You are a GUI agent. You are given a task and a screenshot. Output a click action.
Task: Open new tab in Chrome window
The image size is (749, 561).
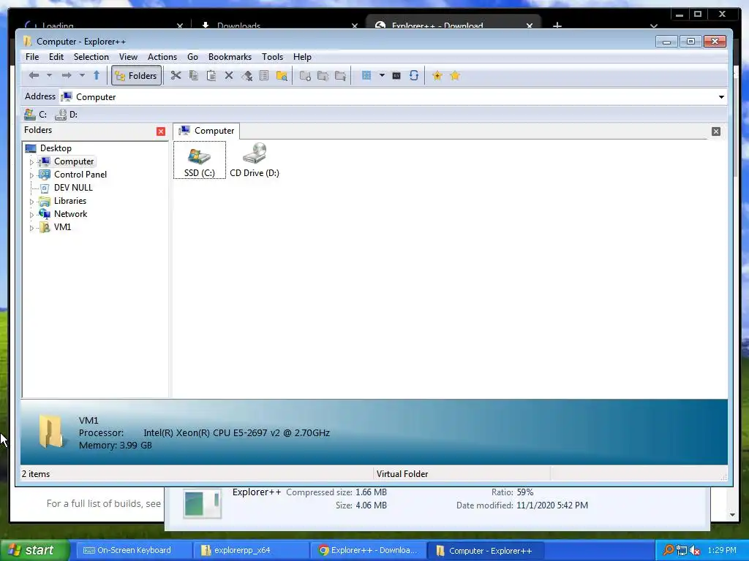(557, 25)
